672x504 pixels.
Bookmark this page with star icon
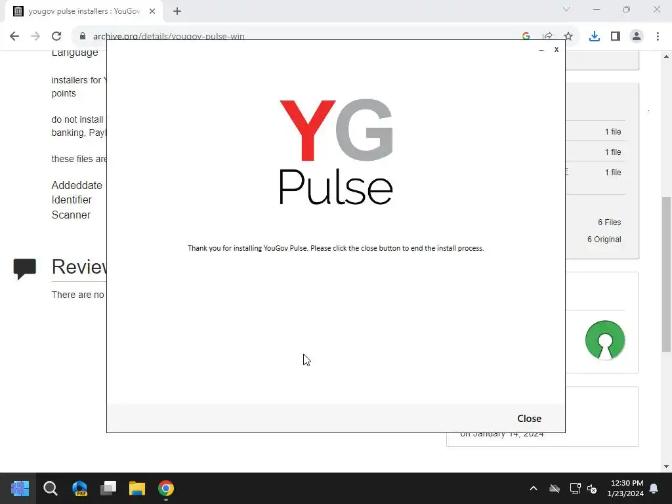tap(568, 36)
